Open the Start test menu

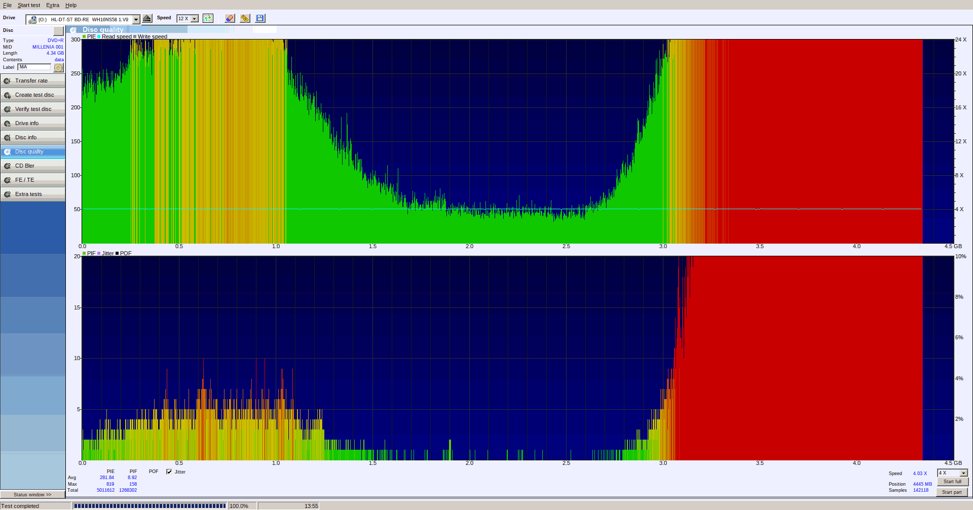coord(28,5)
